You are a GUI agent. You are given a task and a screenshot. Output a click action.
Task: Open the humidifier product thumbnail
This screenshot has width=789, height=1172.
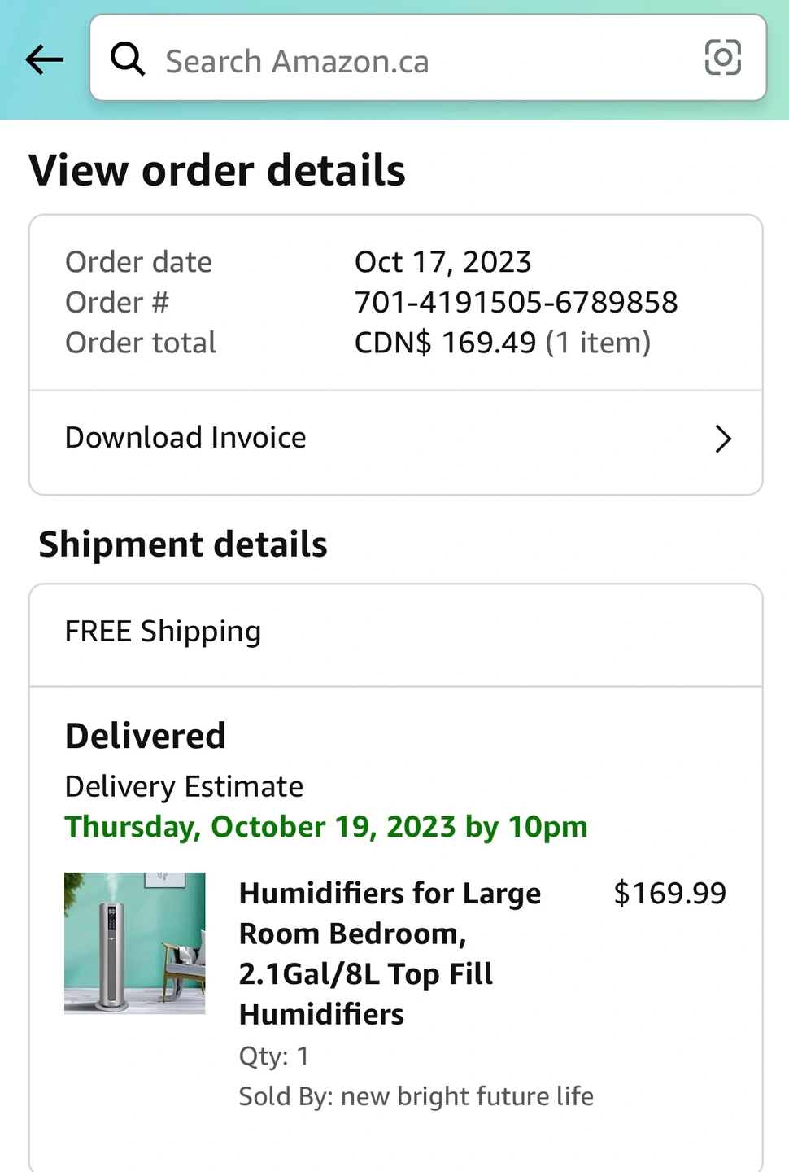pos(135,943)
